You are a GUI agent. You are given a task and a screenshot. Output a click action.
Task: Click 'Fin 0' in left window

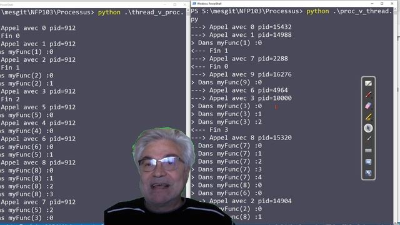pos(10,36)
